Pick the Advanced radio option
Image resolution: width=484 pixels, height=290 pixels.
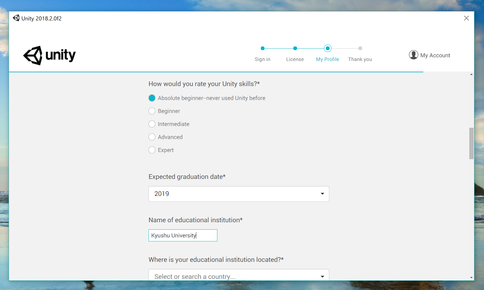pyautogui.click(x=152, y=137)
